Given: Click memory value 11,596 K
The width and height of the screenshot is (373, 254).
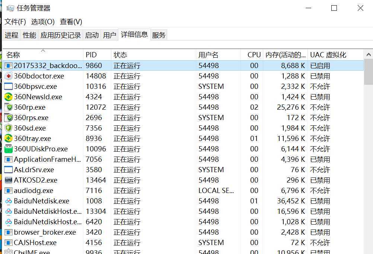Looking at the screenshot, I should click(x=291, y=138).
